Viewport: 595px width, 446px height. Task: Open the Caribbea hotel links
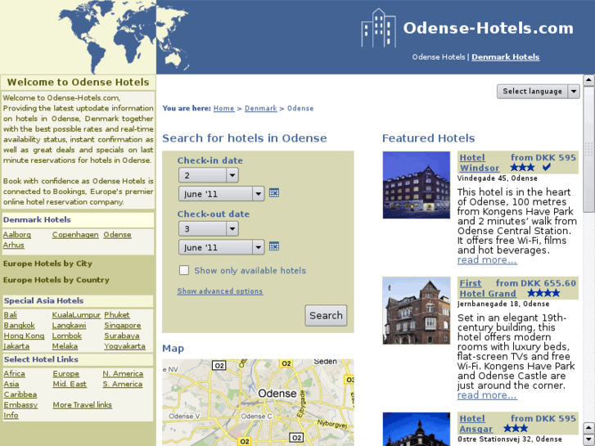click(20, 394)
